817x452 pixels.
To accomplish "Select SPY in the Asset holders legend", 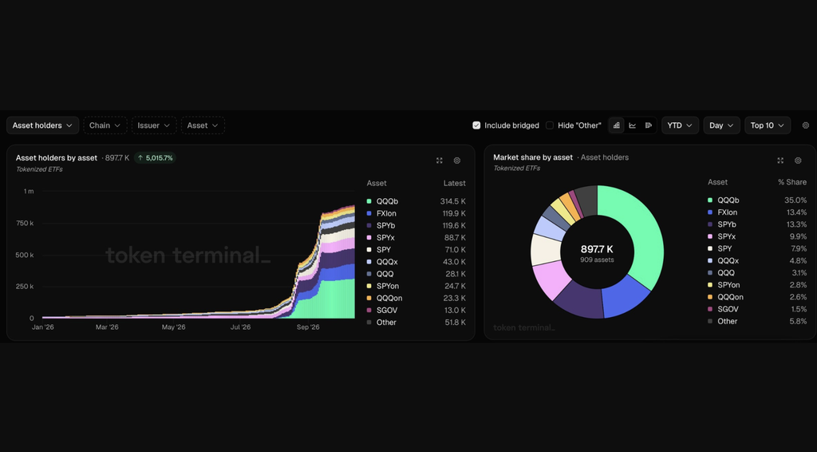I will point(384,250).
